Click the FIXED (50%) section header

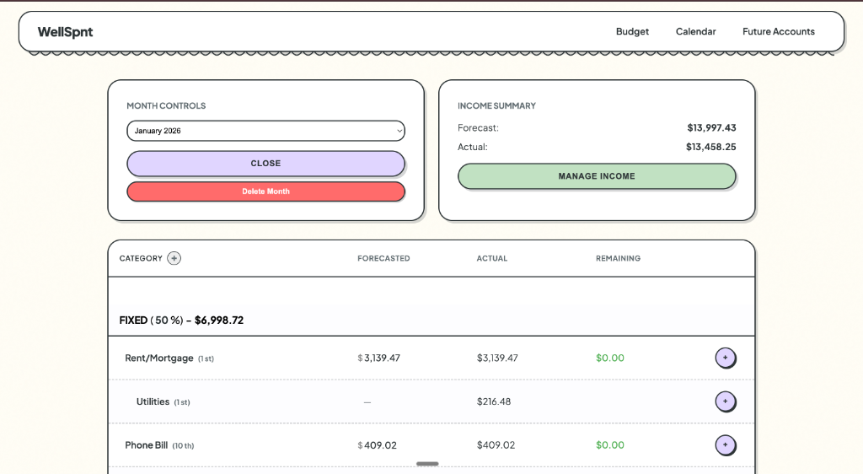click(181, 320)
